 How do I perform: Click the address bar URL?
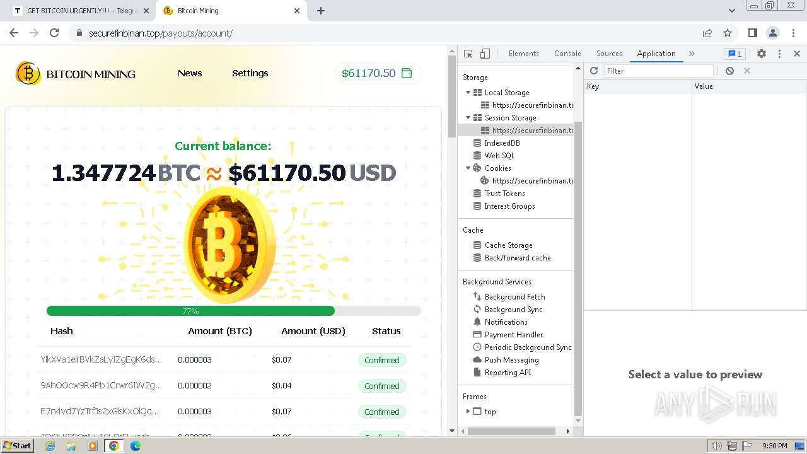[x=161, y=33]
